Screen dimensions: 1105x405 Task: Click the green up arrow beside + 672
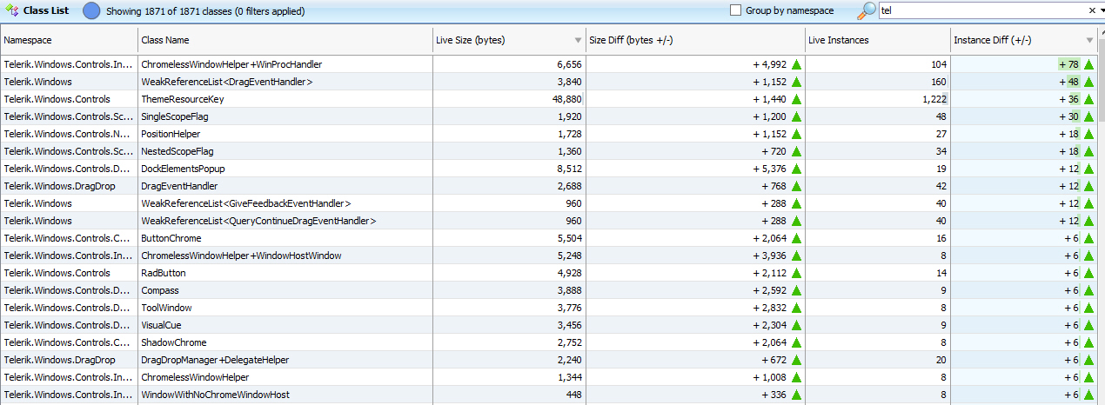point(796,360)
